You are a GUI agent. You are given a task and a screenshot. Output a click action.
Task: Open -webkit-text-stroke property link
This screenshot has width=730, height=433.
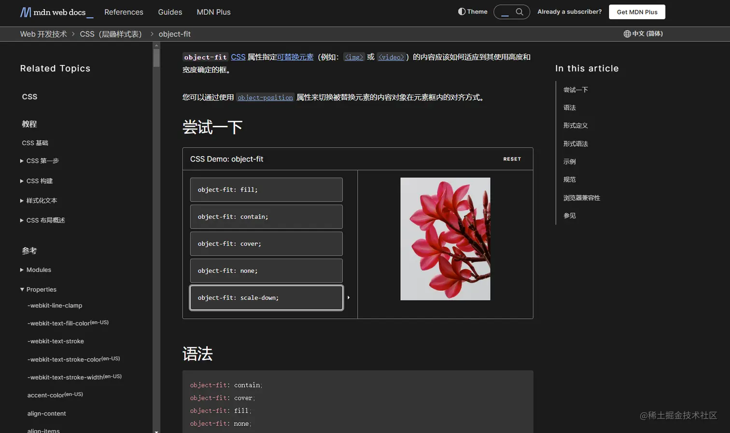[56, 341]
